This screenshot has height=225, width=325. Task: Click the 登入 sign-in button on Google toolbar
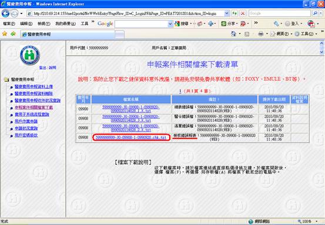(292, 24)
